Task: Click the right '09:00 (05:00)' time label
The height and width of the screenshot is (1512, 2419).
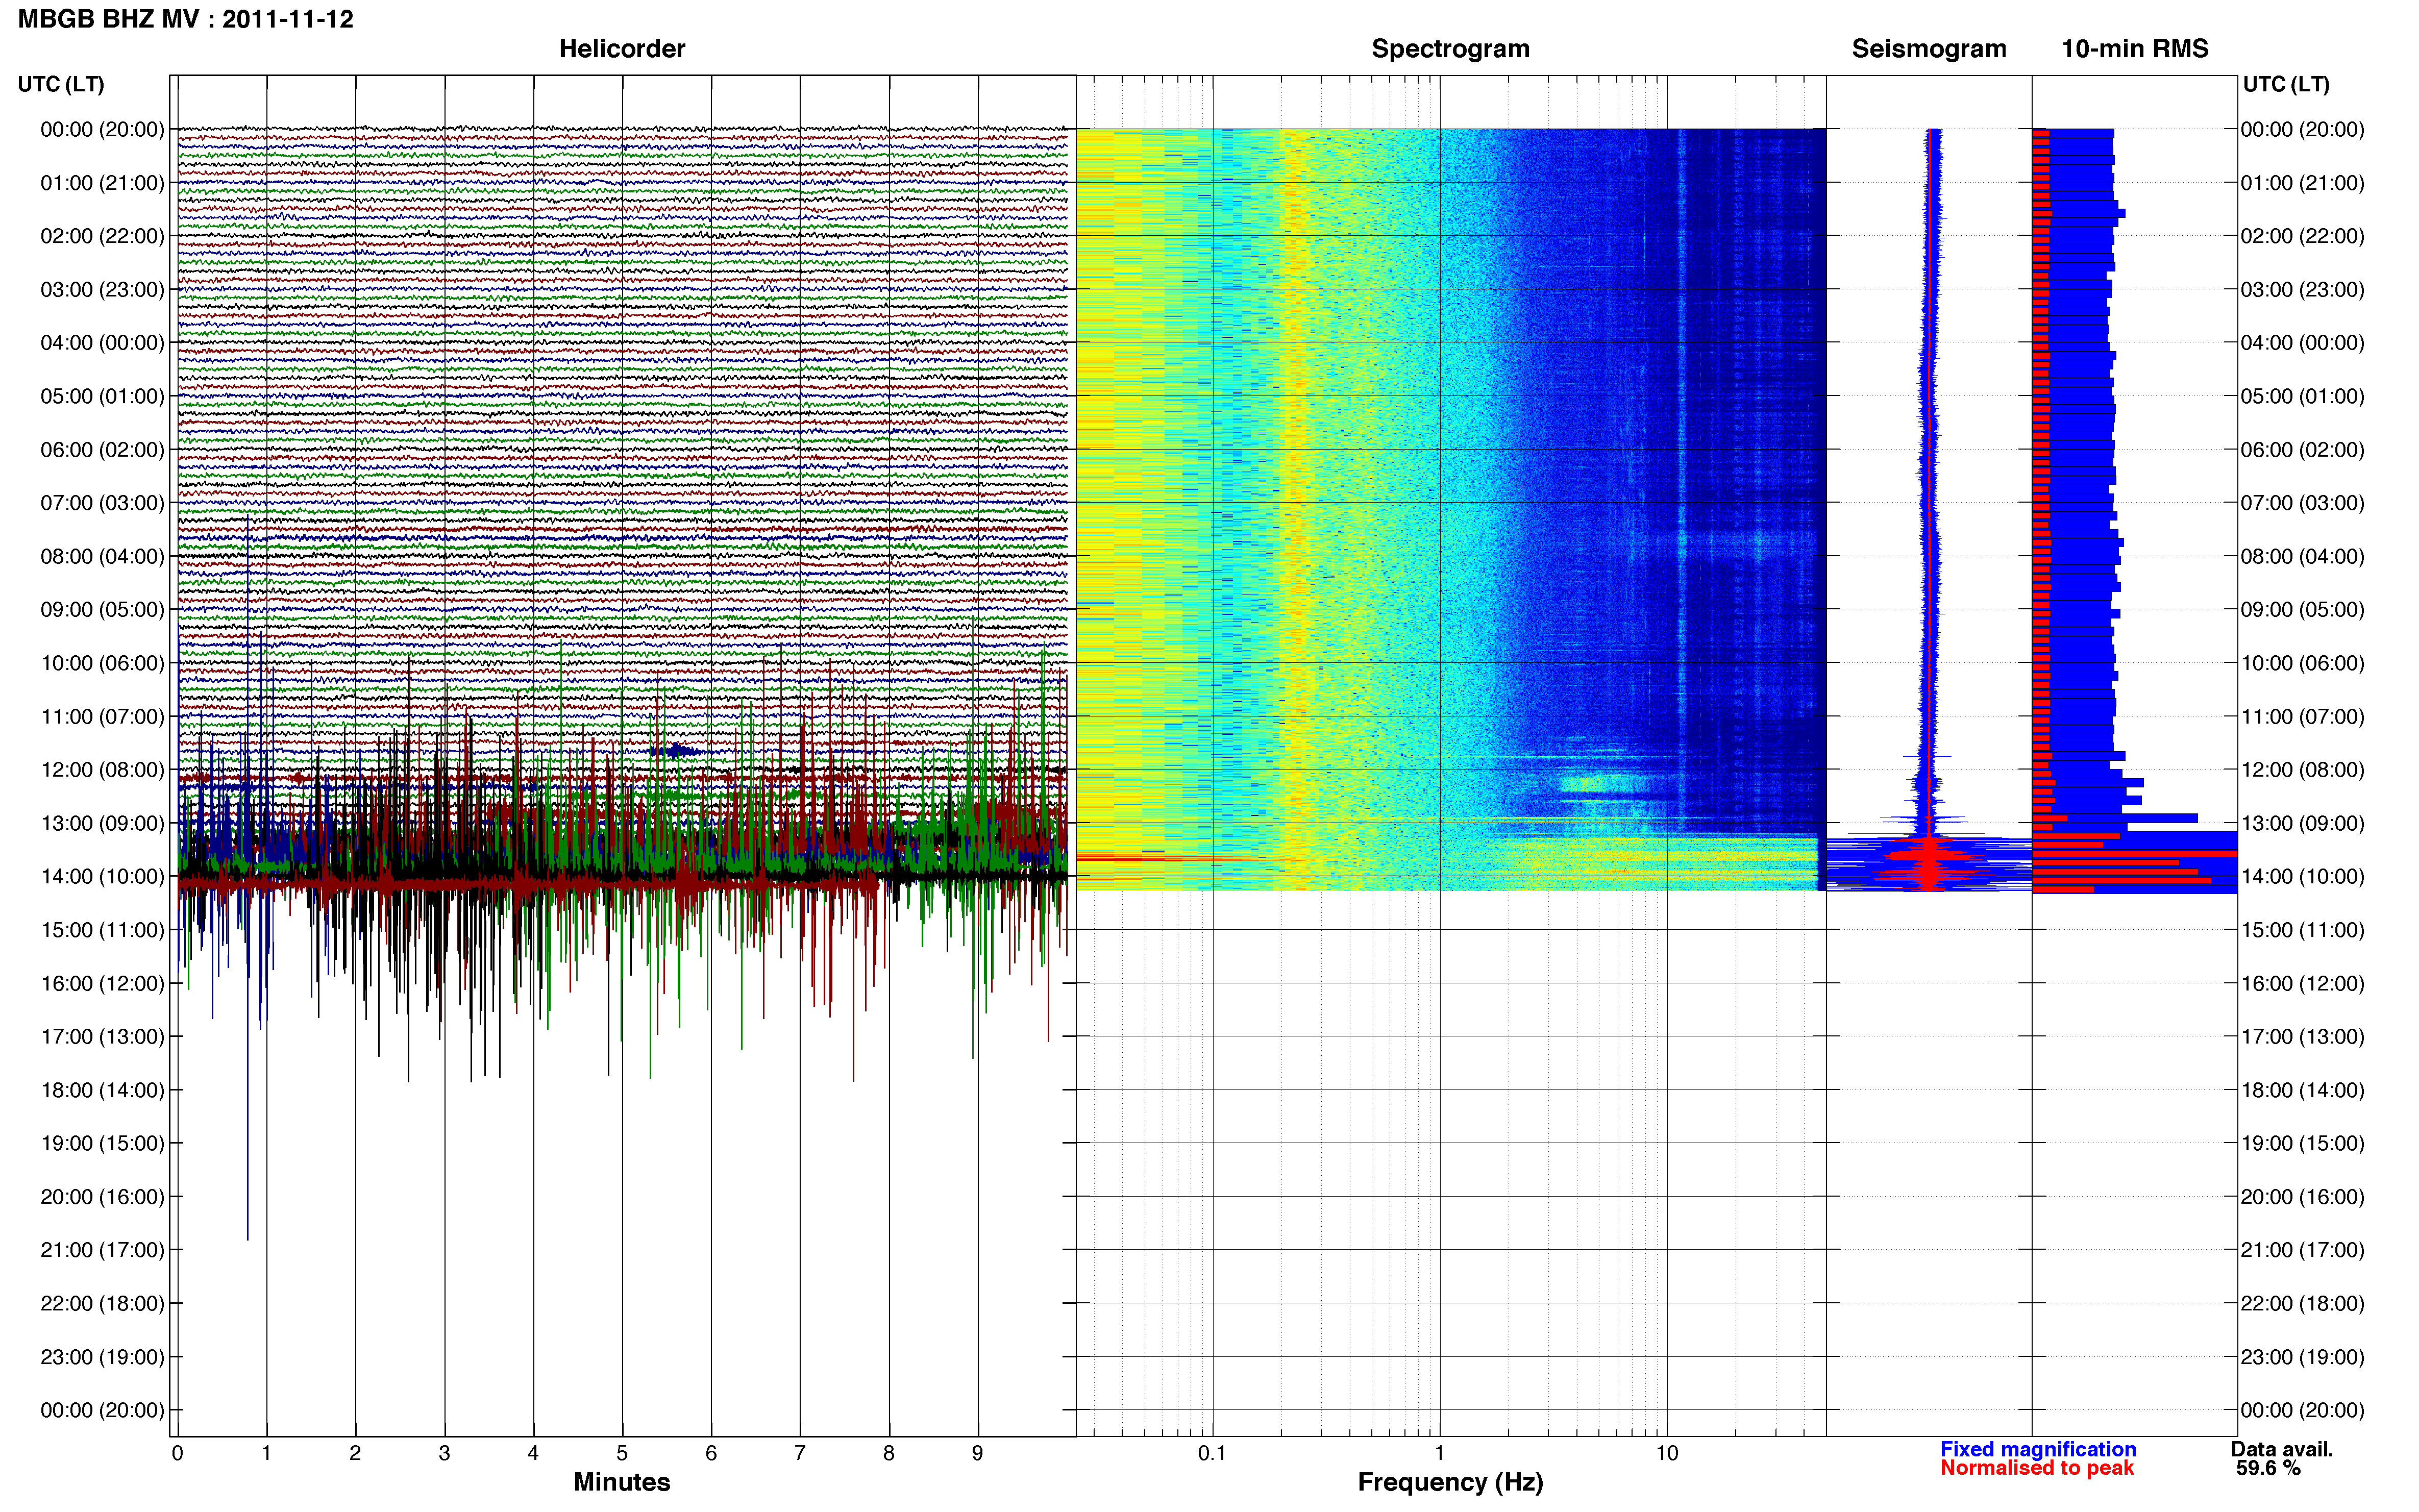Action: [x=2302, y=610]
